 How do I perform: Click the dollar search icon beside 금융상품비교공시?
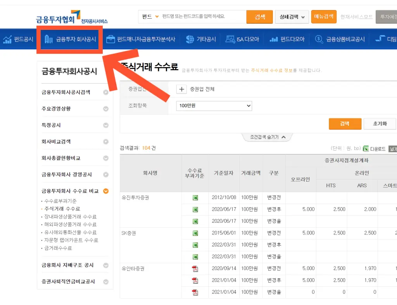coord(319,39)
